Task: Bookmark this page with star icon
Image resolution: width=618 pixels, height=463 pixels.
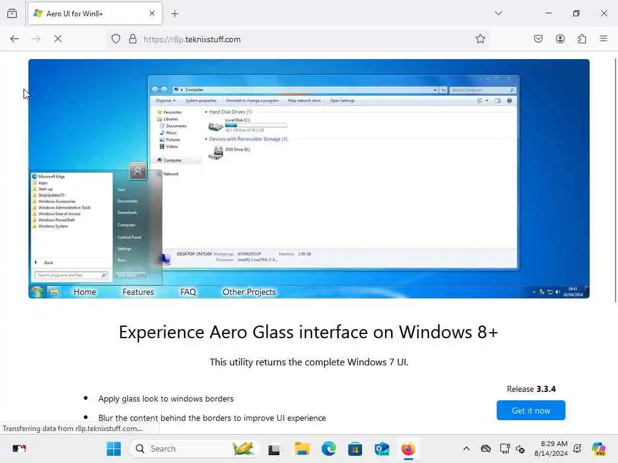Action: tap(480, 39)
